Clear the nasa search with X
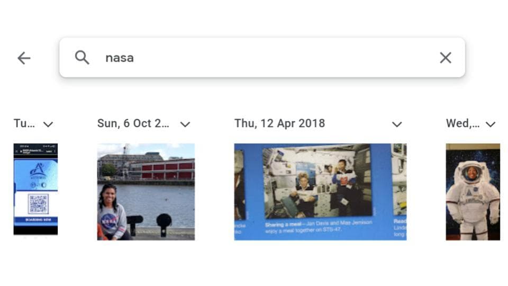 point(446,58)
